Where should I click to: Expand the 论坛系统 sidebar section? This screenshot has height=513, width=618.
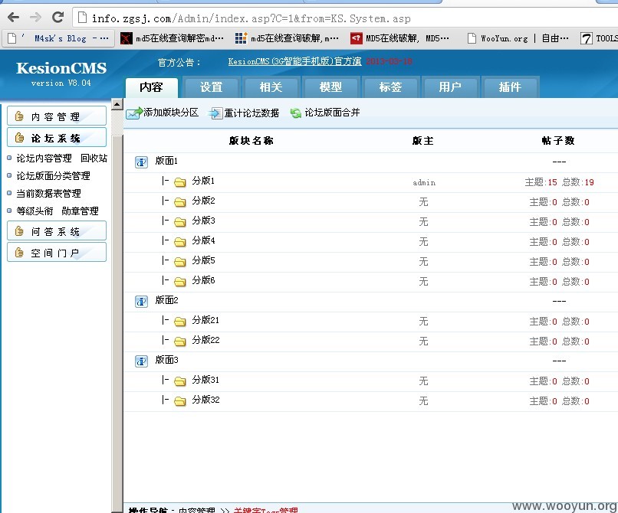[57, 137]
